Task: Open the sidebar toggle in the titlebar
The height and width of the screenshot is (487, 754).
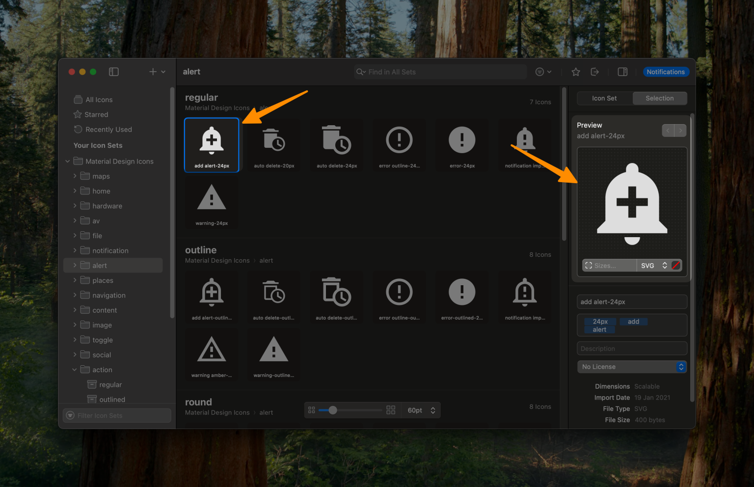Action: click(x=113, y=72)
